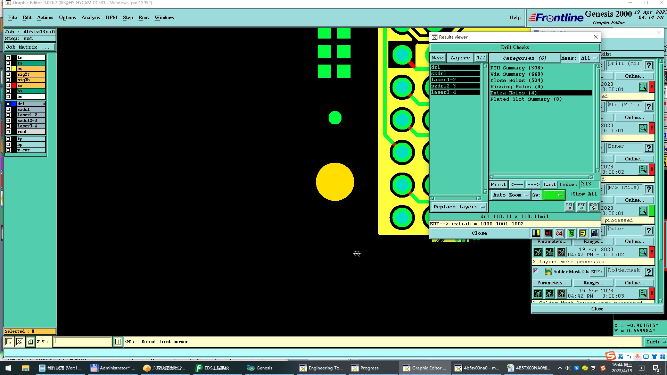The width and height of the screenshot is (667, 375).
Task: Open the Meas: All dropdown
Action: pos(589,58)
